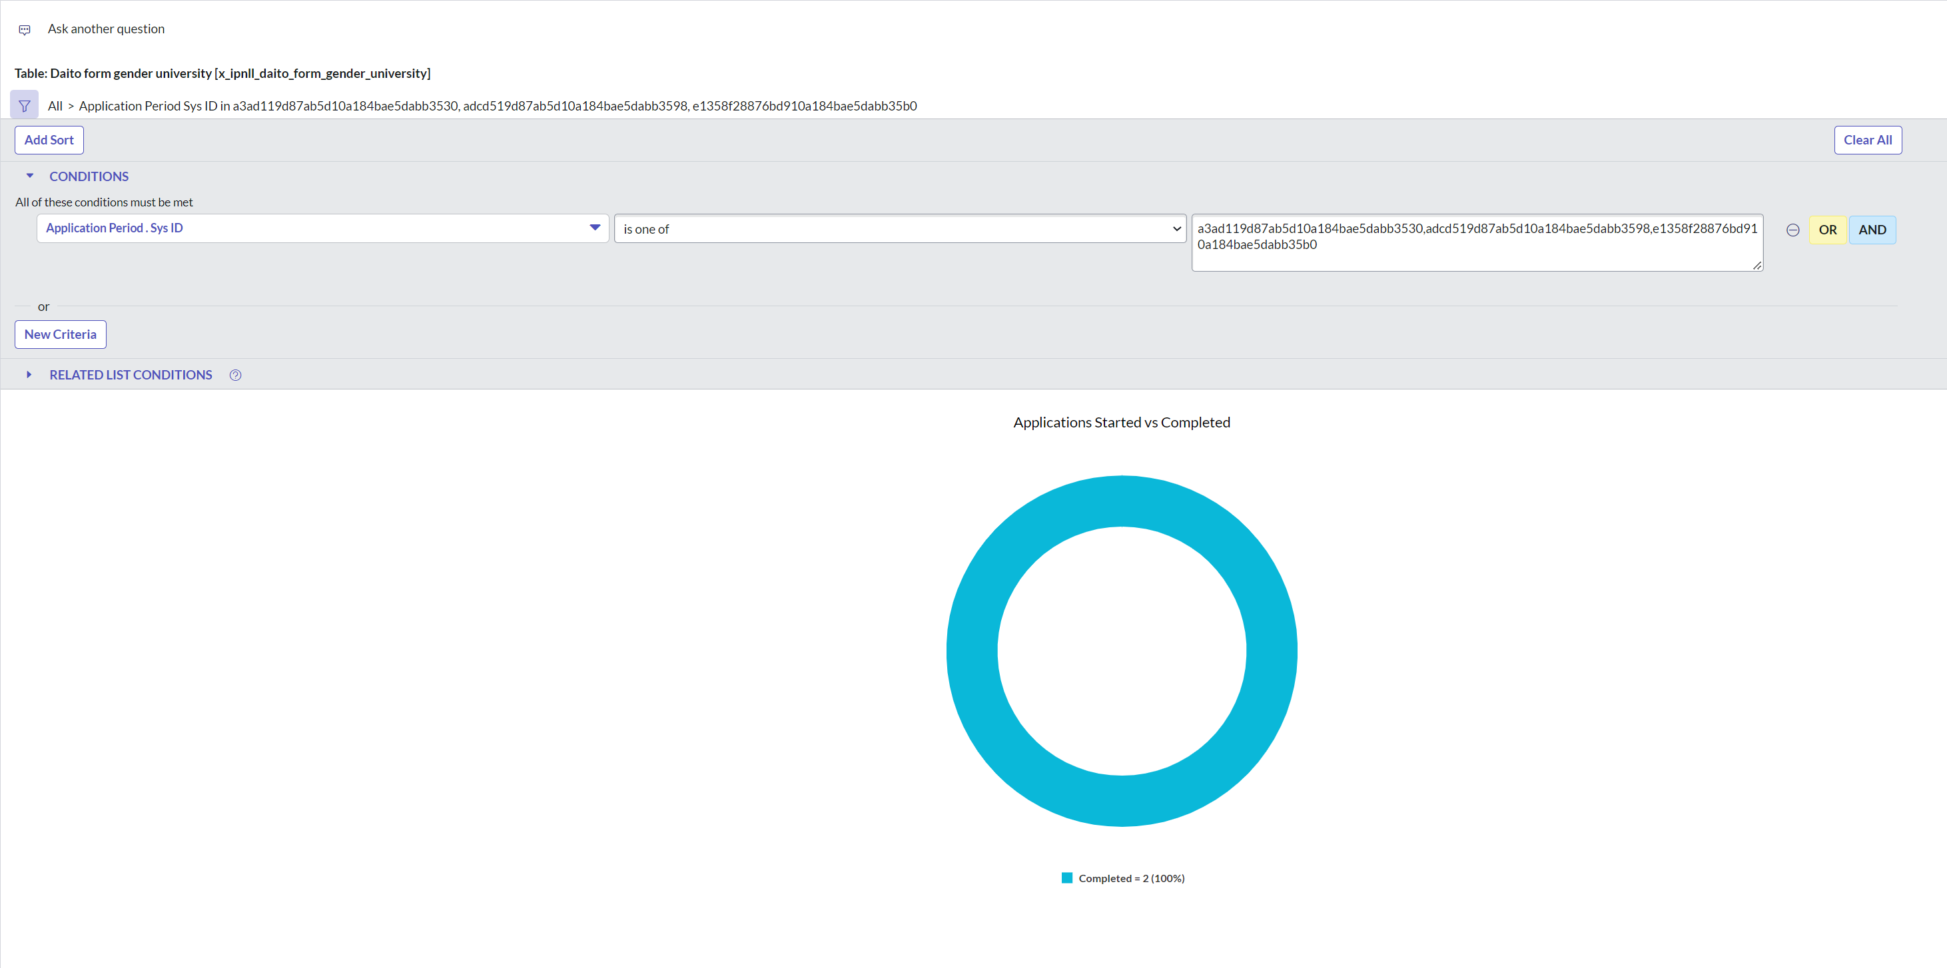The width and height of the screenshot is (1947, 968).
Task: Click the Completed legend color swatch
Action: 1066,878
